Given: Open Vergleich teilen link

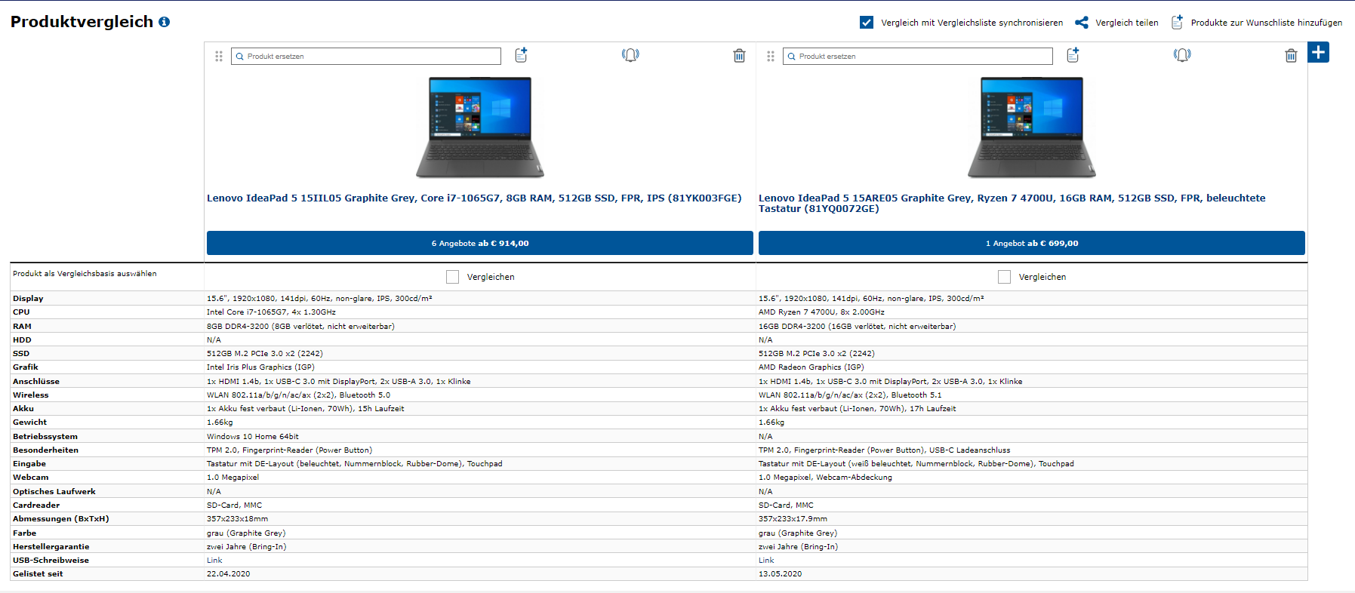Looking at the screenshot, I should coord(1126,23).
